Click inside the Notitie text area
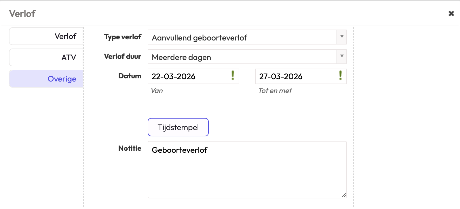The image size is (460, 209). click(247, 172)
